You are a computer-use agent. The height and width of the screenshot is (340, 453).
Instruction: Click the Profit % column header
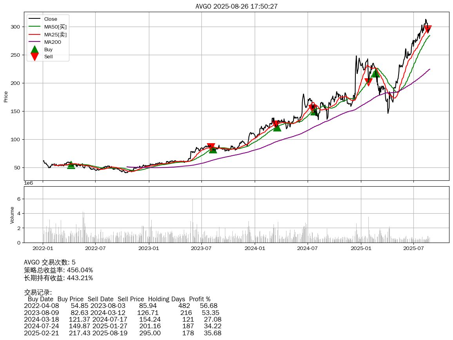pos(199,299)
